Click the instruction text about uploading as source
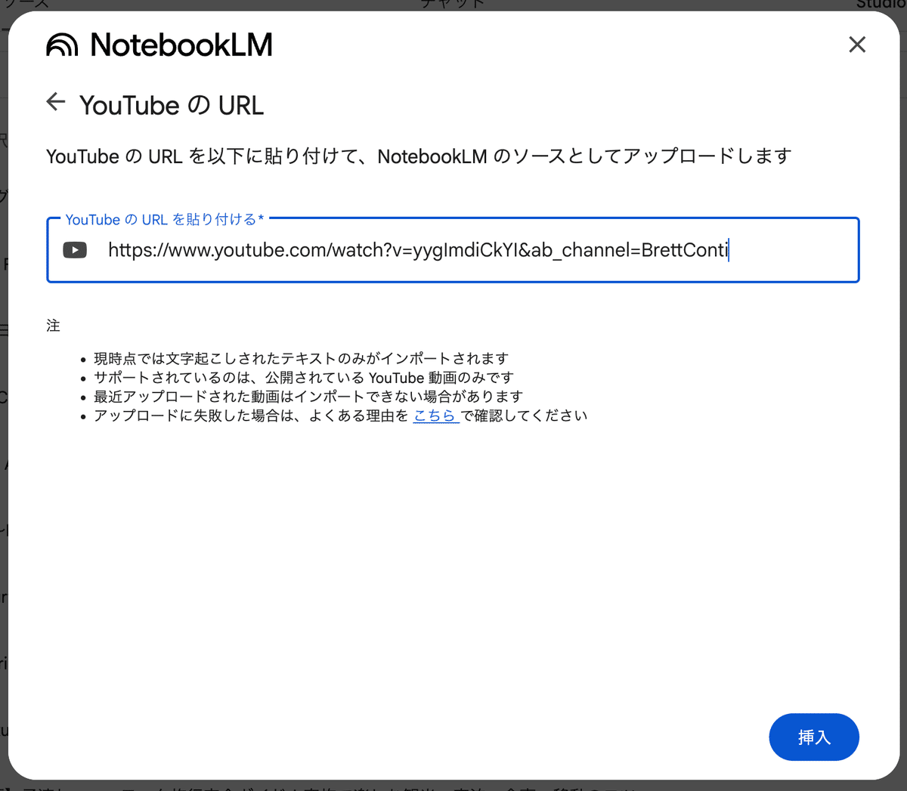 click(x=419, y=156)
